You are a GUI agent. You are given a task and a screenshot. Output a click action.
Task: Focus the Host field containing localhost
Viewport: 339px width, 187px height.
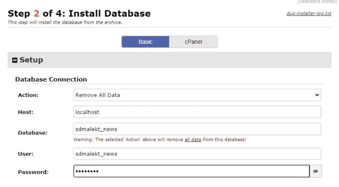197,112
